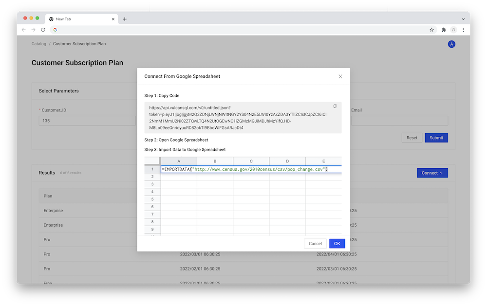This screenshot has height=306, width=487.
Task: Close the Connect From Google Spreadsheet dialog
Action: click(x=340, y=76)
